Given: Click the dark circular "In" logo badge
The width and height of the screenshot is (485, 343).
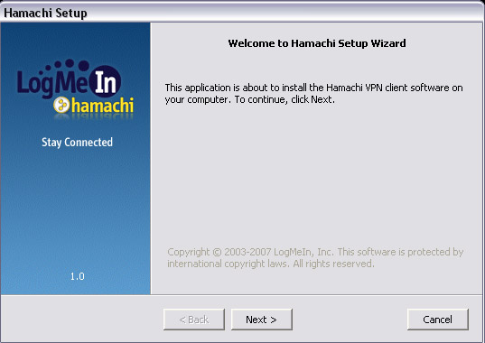Looking at the screenshot, I should [105, 81].
